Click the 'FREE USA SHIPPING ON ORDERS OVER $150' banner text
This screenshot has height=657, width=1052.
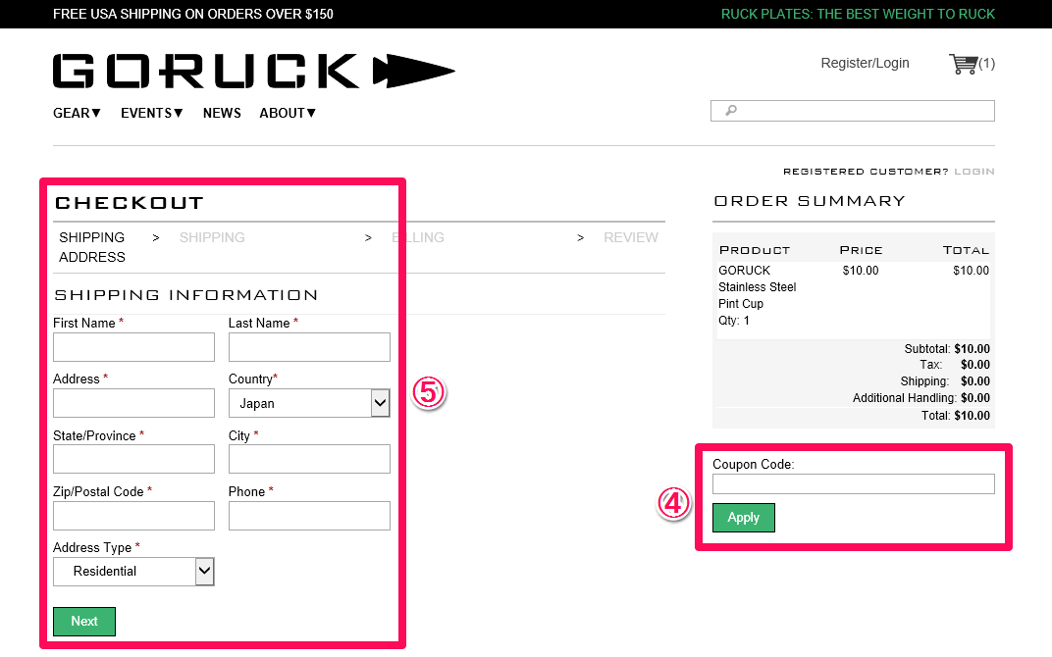tap(193, 14)
